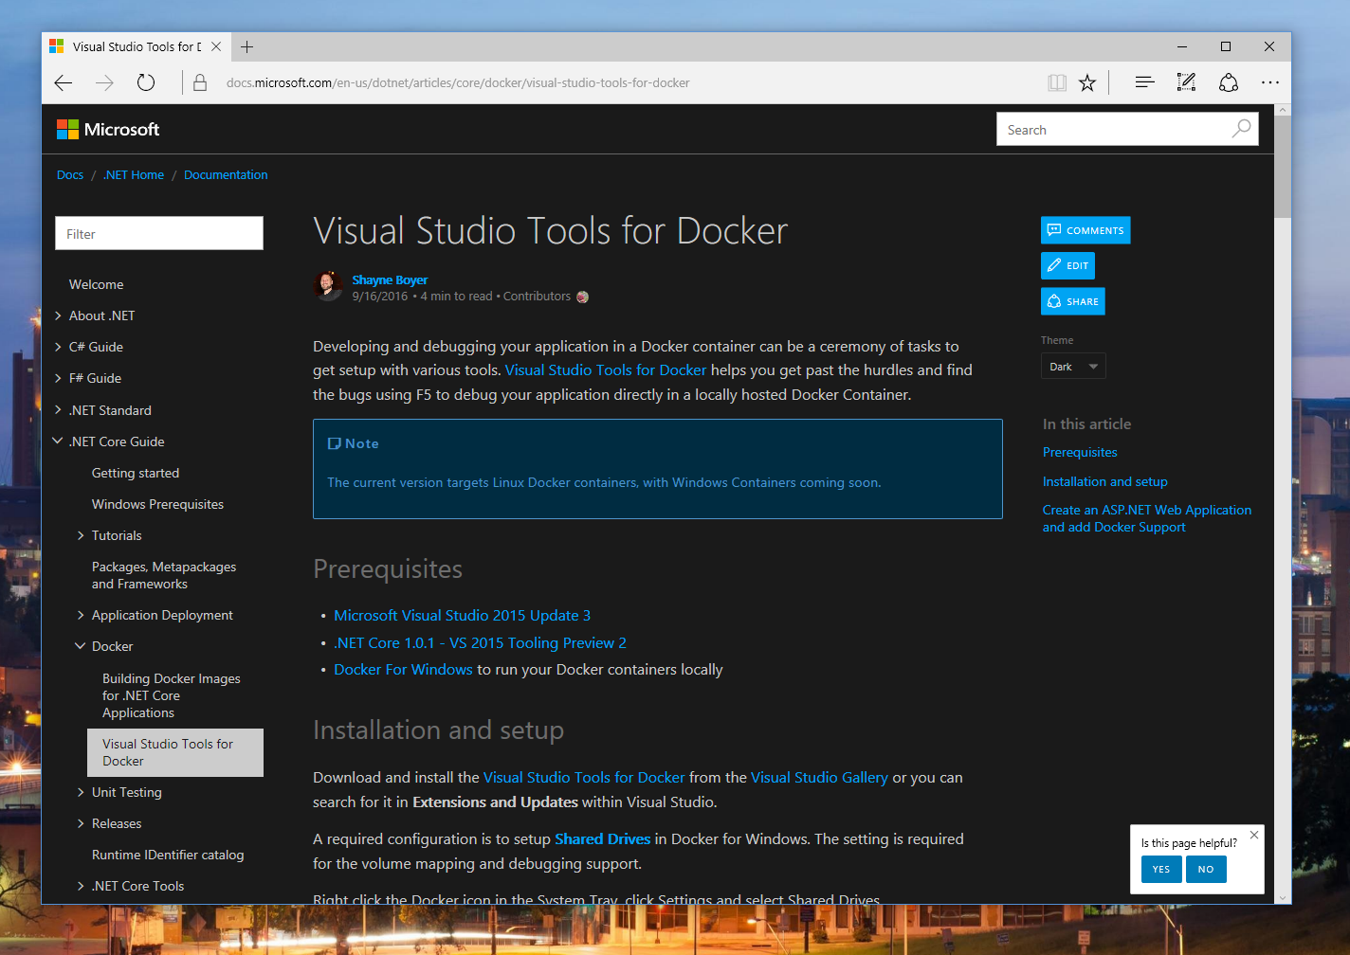The height and width of the screenshot is (955, 1350).
Task: Click the page Share button
Action: pos(1072,301)
